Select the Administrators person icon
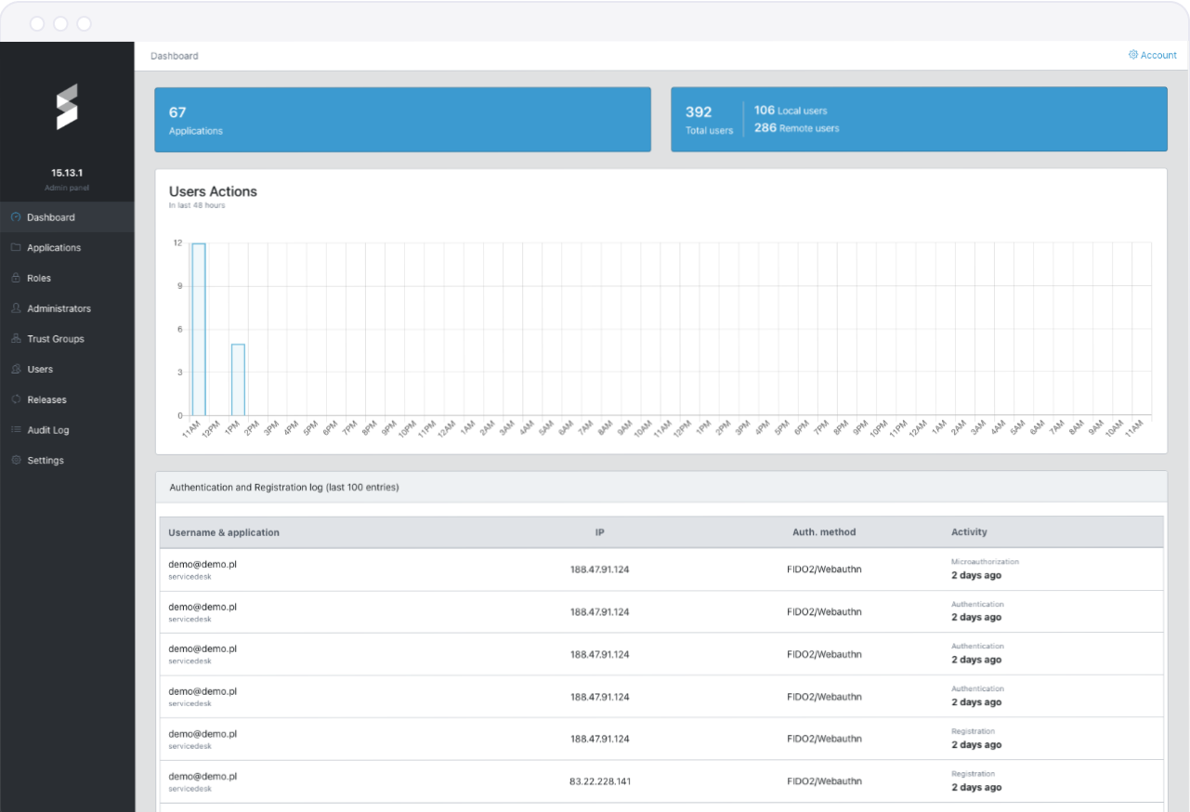The height and width of the screenshot is (812, 1190). tap(15, 308)
